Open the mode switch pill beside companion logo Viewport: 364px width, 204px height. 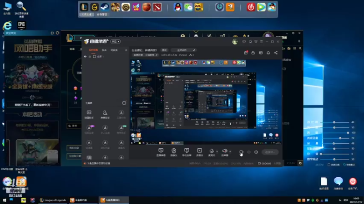(116, 42)
